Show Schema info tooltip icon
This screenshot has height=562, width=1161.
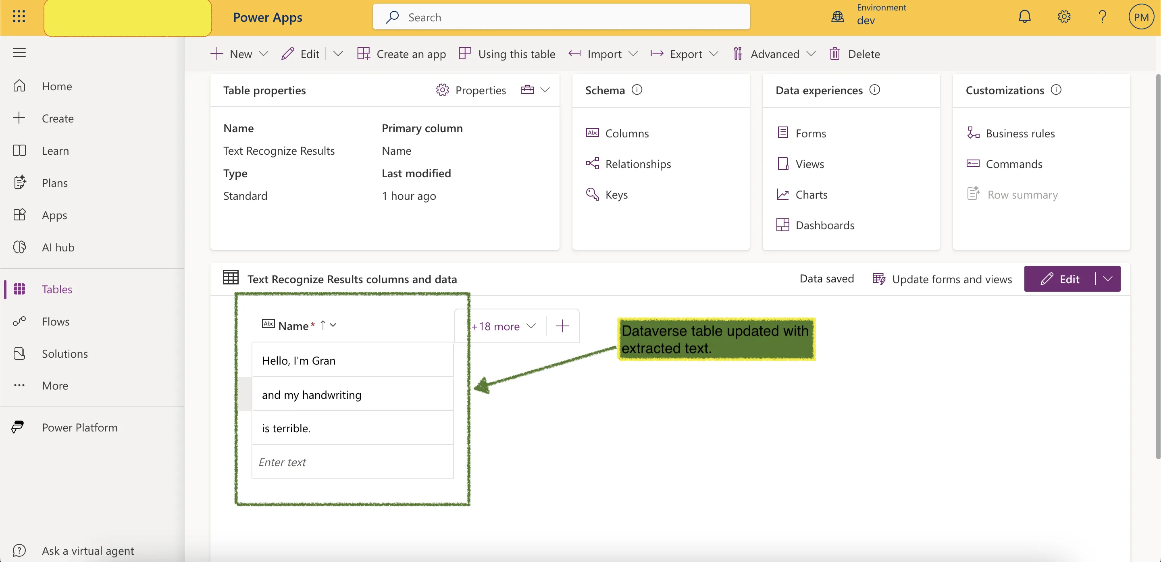[637, 89]
